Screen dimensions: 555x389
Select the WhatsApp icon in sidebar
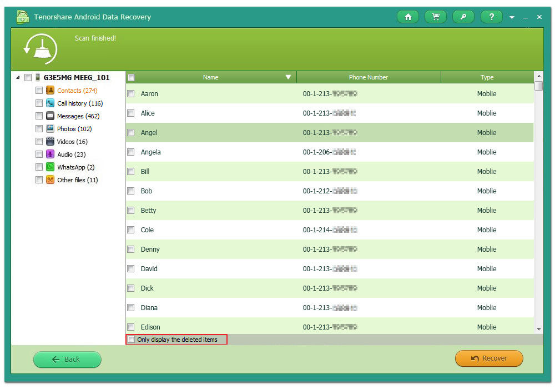pos(50,167)
